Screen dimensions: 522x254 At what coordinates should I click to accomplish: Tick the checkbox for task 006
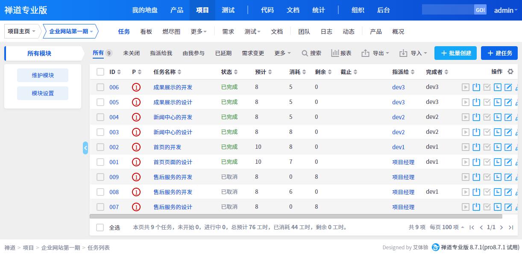pyautogui.click(x=100, y=87)
